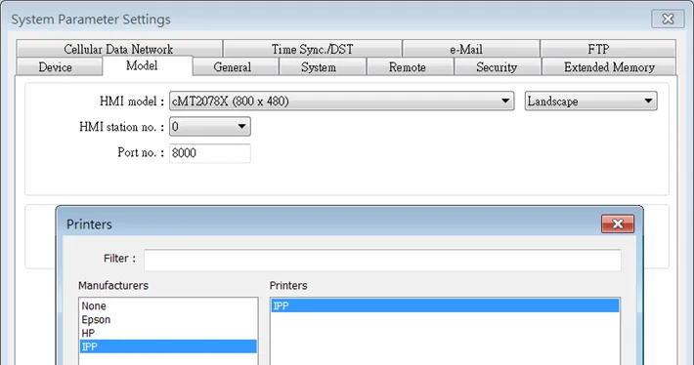Select IPP in the Printers list
The image size is (694, 365).
(445, 305)
